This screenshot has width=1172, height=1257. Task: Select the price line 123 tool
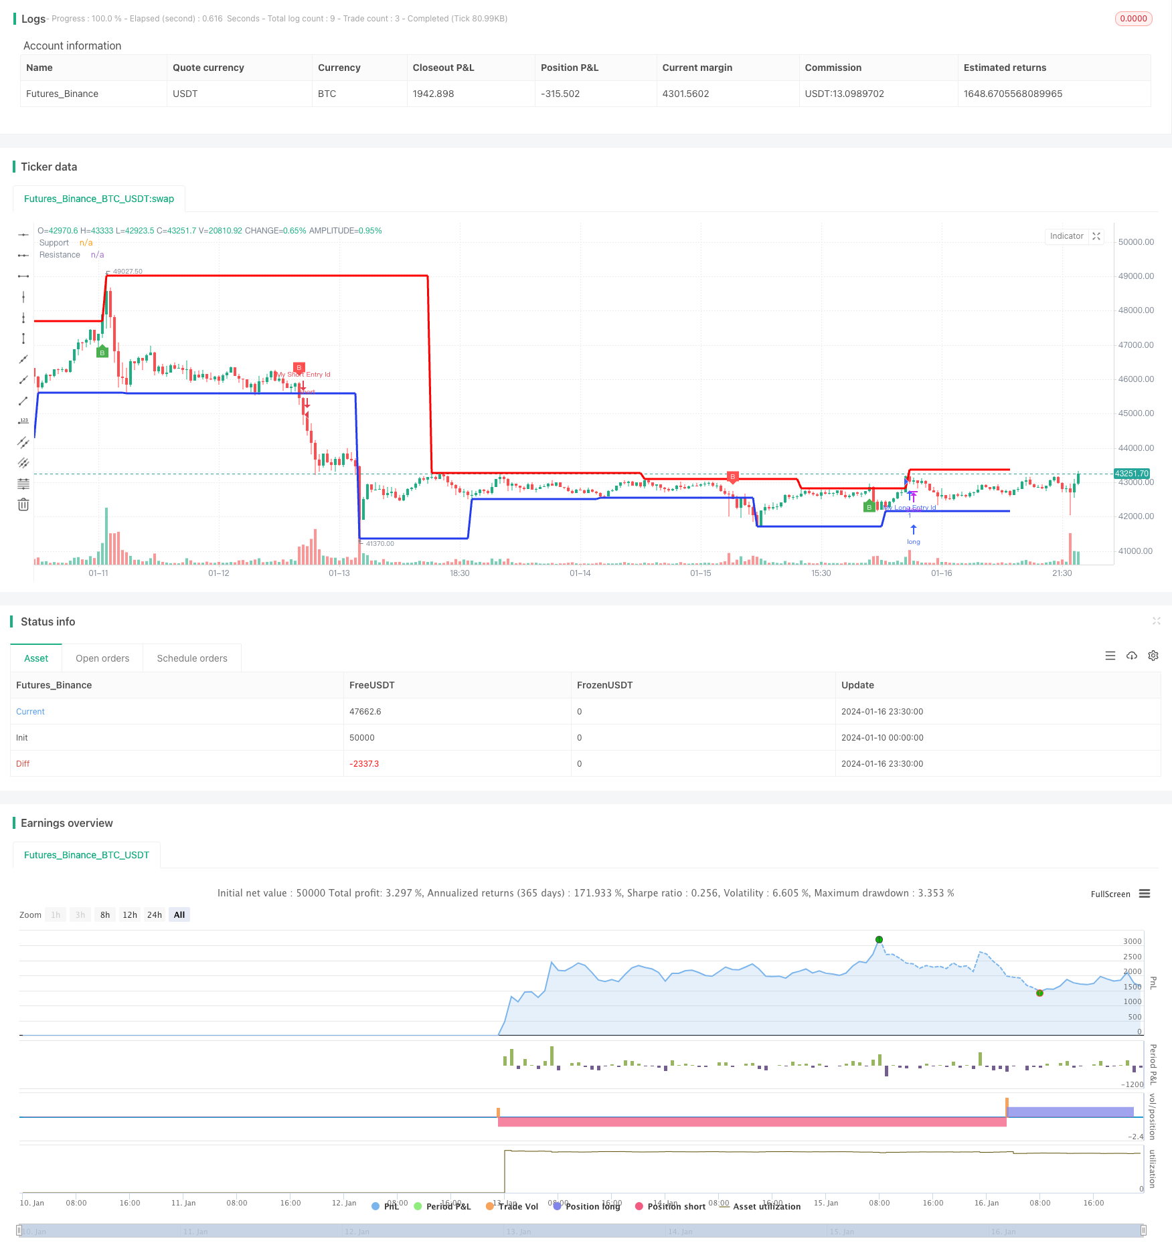click(x=23, y=421)
